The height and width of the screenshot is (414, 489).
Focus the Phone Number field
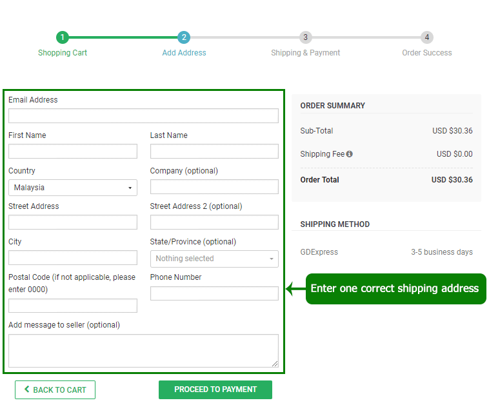[214, 293]
